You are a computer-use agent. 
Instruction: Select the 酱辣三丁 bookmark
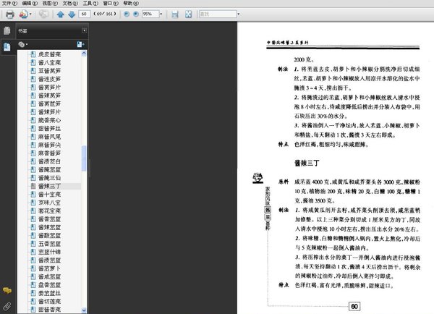(x=49, y=186)
